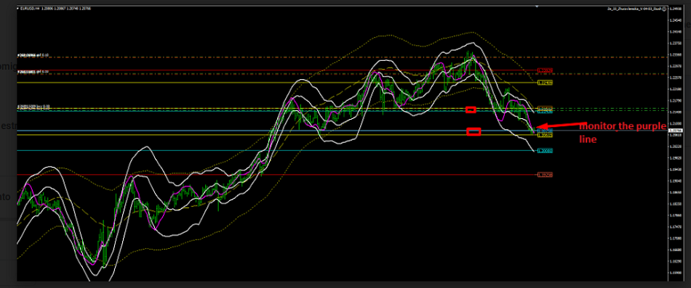Click the upper yellow price label tag
691x288 pixels.
click(545, 83)
